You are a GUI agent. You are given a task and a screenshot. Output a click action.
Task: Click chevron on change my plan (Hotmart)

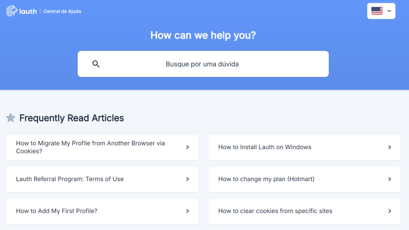coord(390,179)
